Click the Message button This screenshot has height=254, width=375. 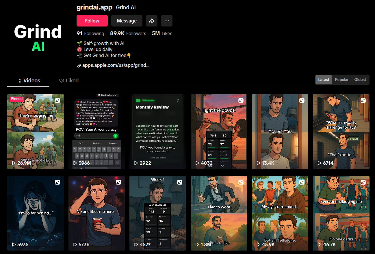pyautogui.click(x=127, y=20)
